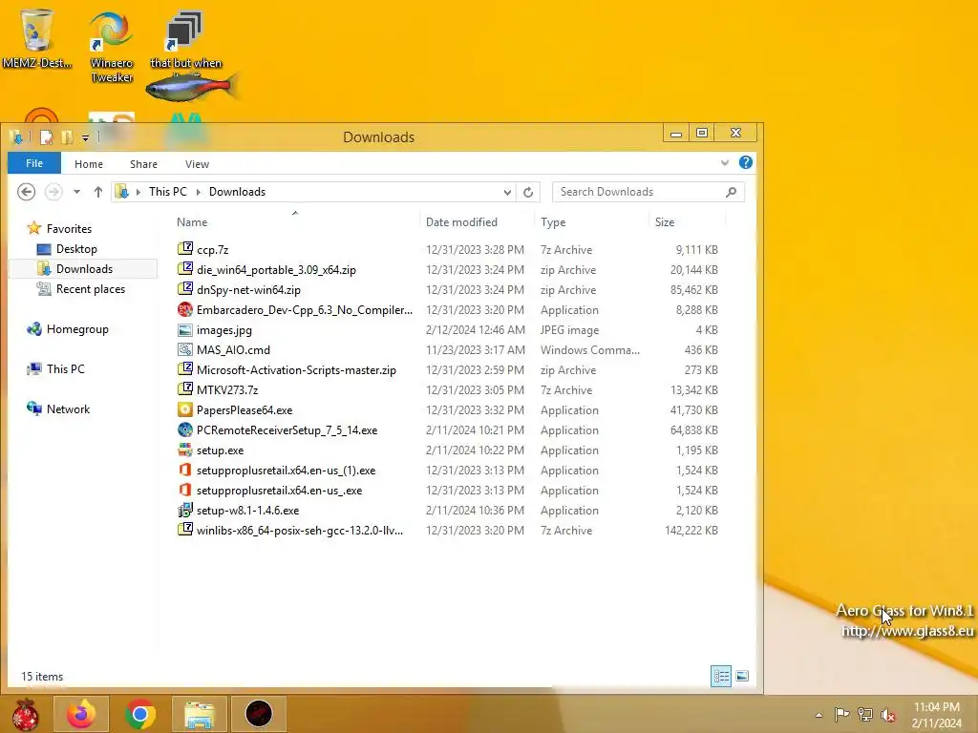The height and width of the screenshot is (733, 978).
Task: Select PapersPlease64.exe icon
Action: tap(184, 409)
